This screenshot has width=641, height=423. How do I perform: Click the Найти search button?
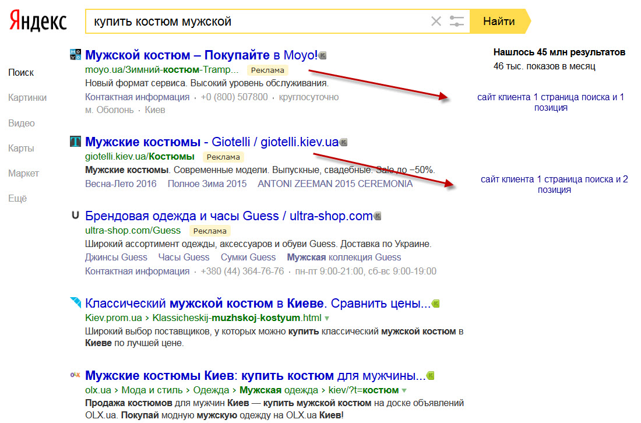[500, 21]
